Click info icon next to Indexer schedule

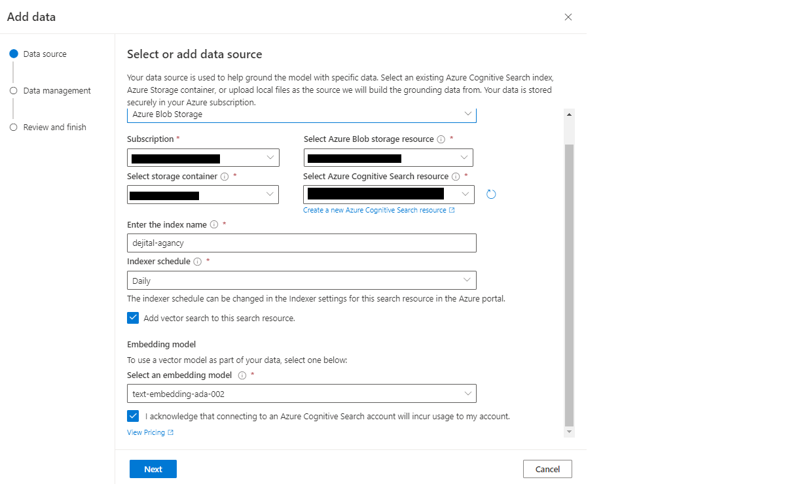(198, 262)
